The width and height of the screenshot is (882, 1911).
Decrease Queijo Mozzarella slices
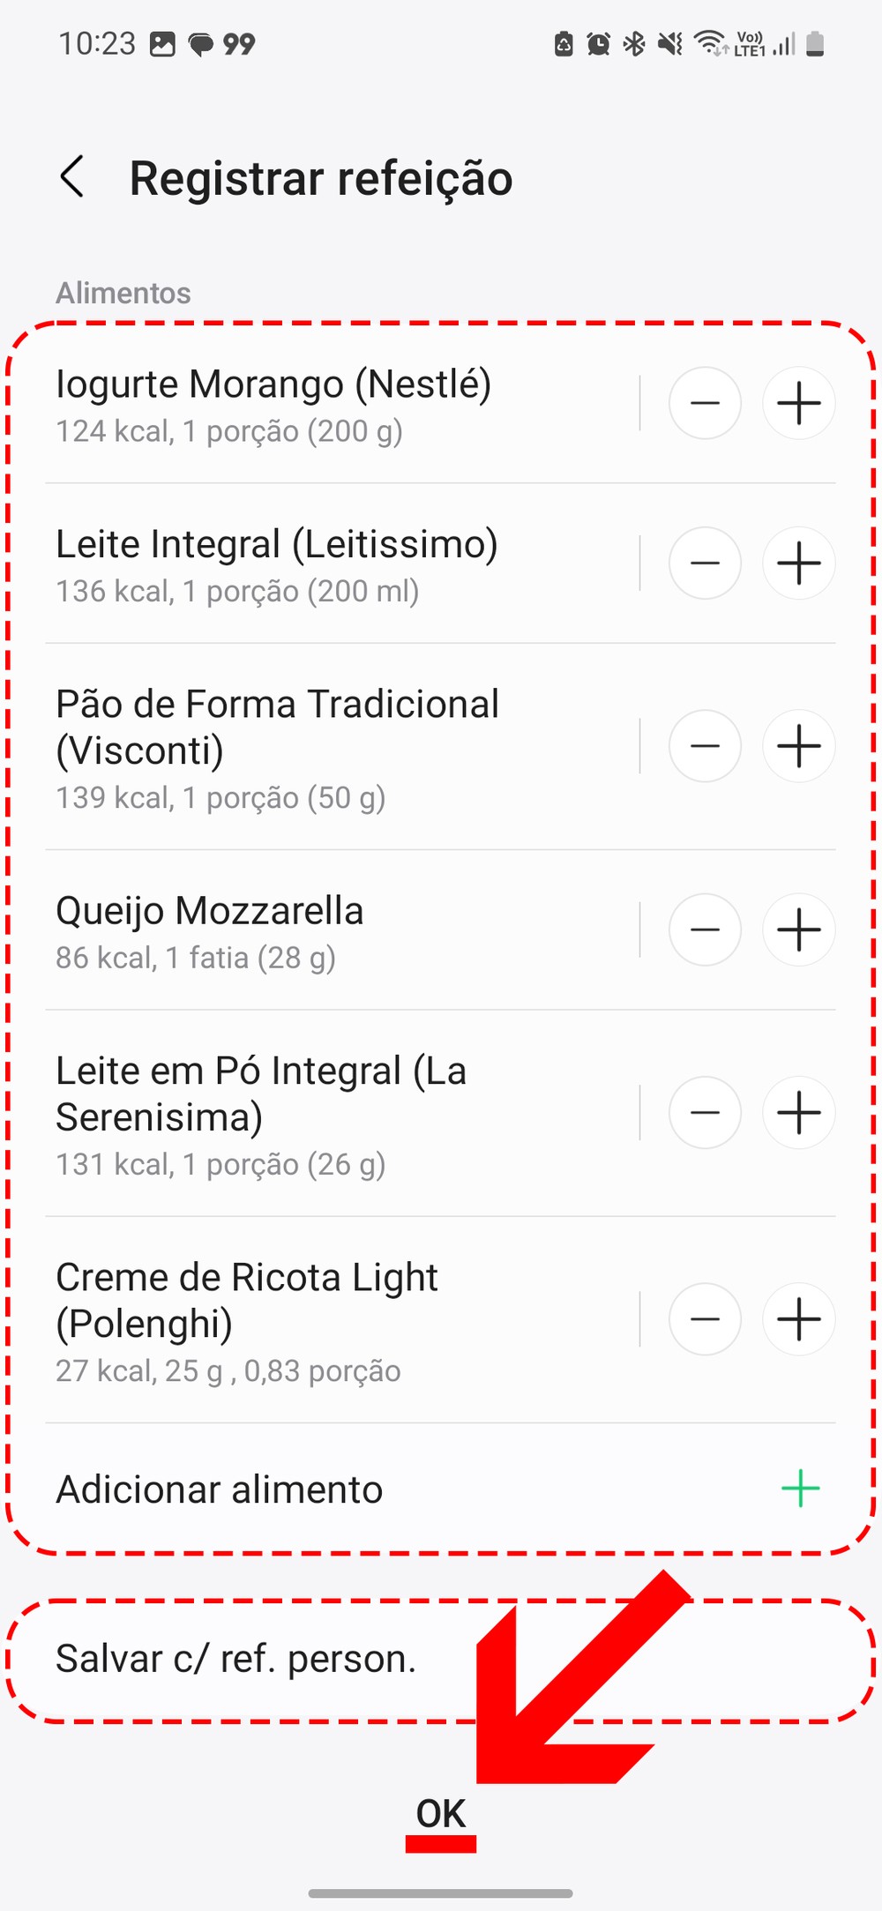705,929
